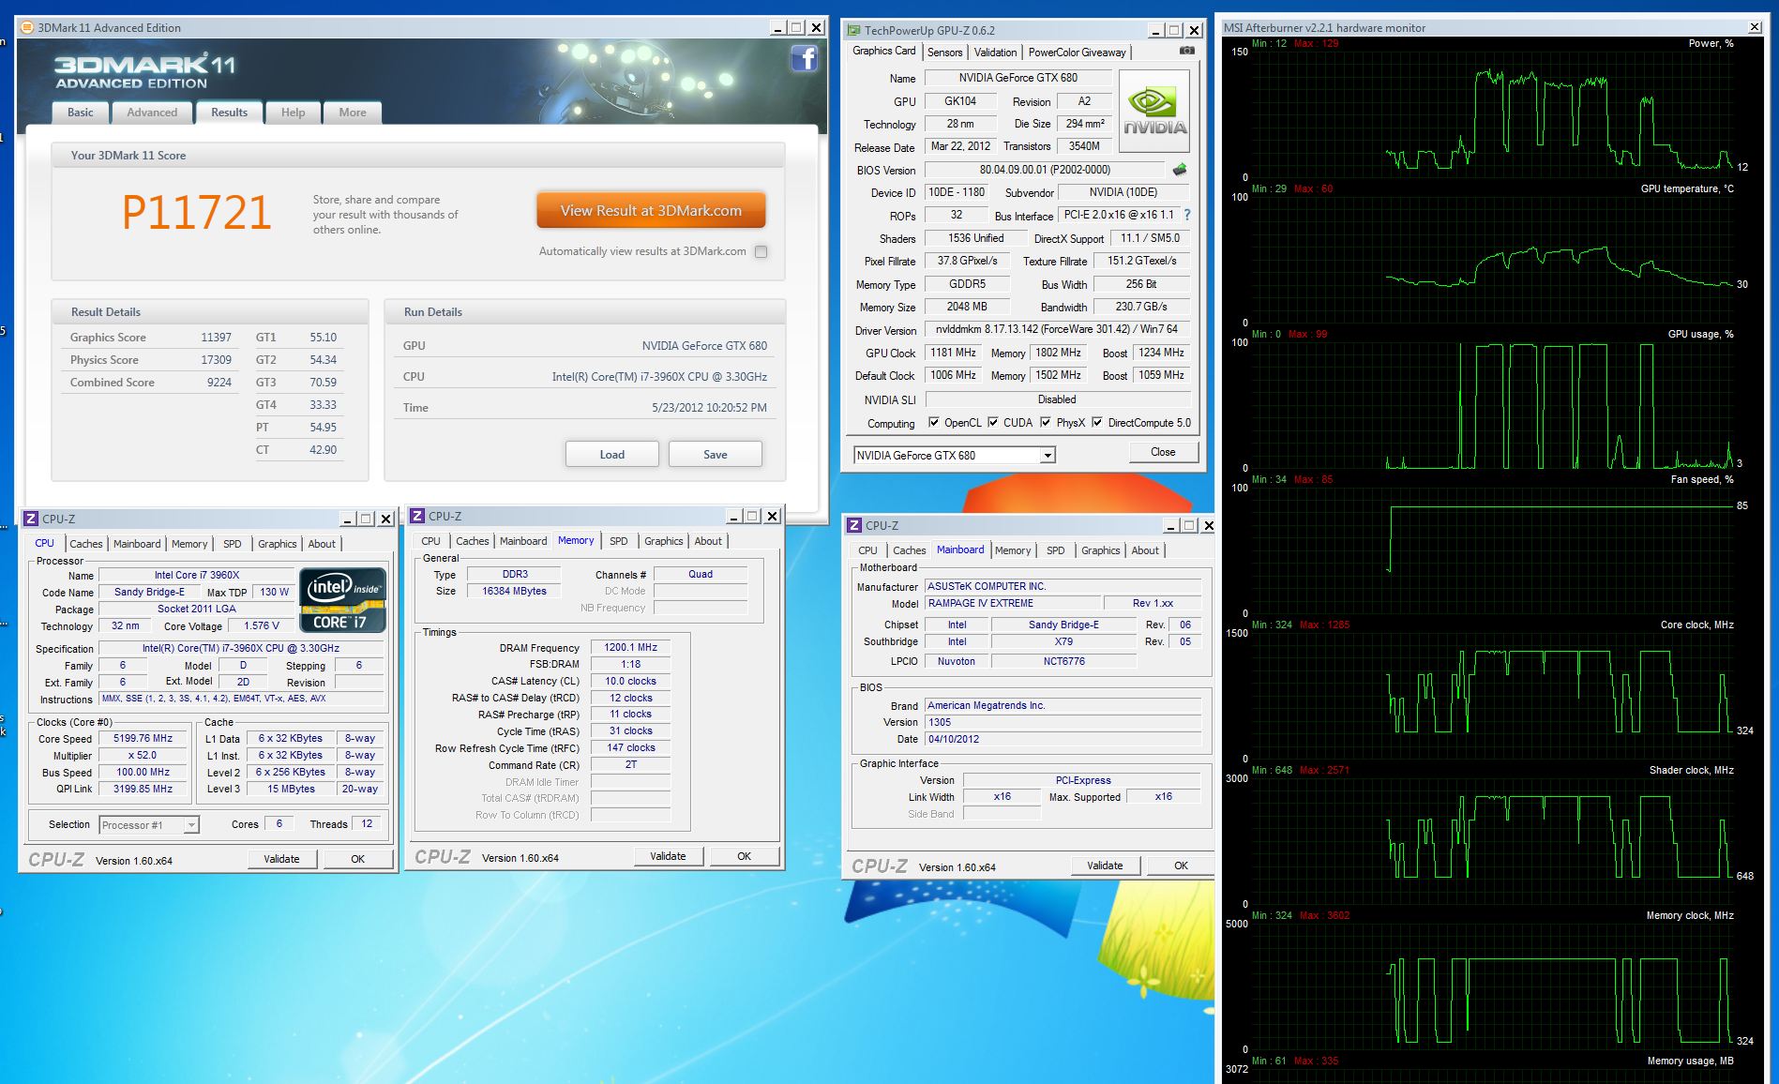
Task: Click Validate in CPU-Z CPU window
Action: (281, 859)
